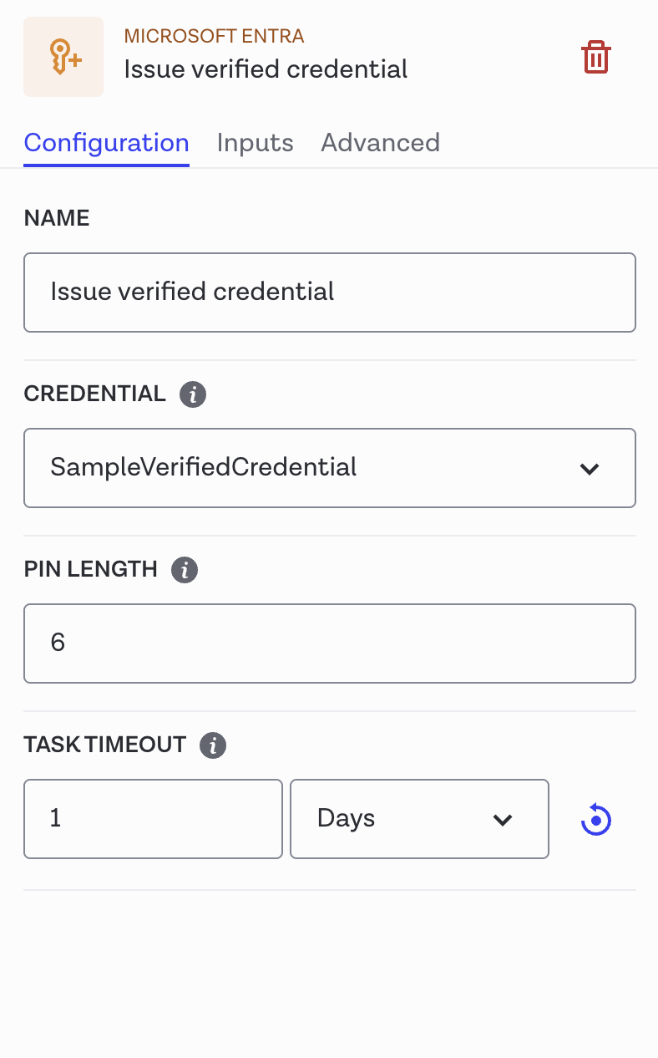Click the chevron in the Days selector
The width and height of the screenshot is (658, 1058).
point(503,820)
